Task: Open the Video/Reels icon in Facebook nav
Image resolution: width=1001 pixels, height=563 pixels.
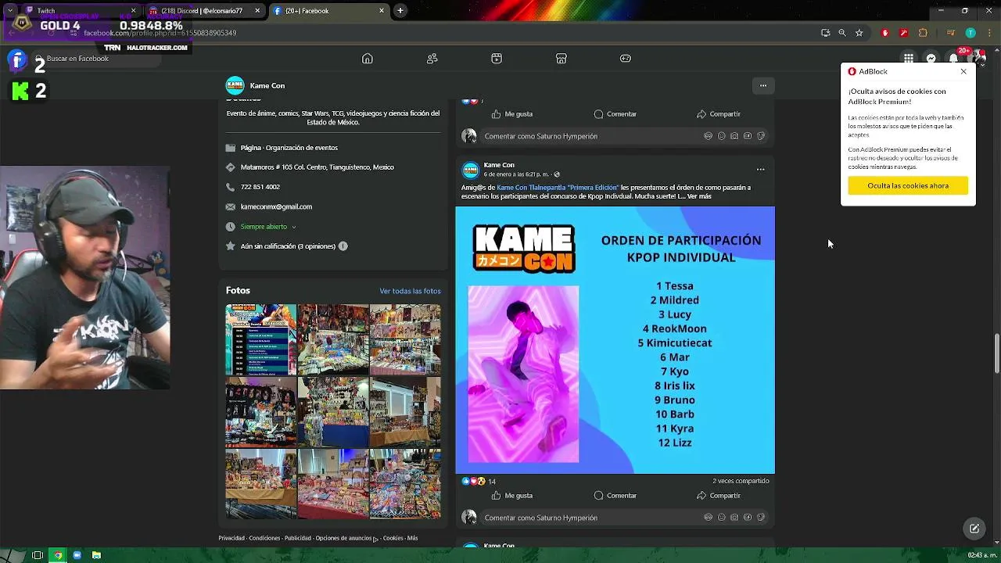Action: tap(496, 59)
